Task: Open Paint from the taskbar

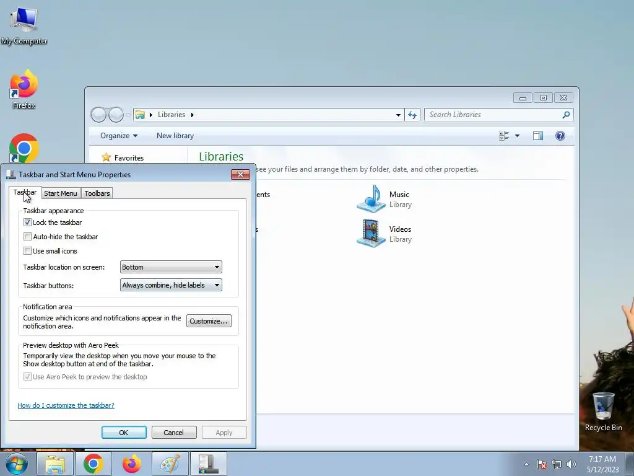Action: tap(170, 464)
